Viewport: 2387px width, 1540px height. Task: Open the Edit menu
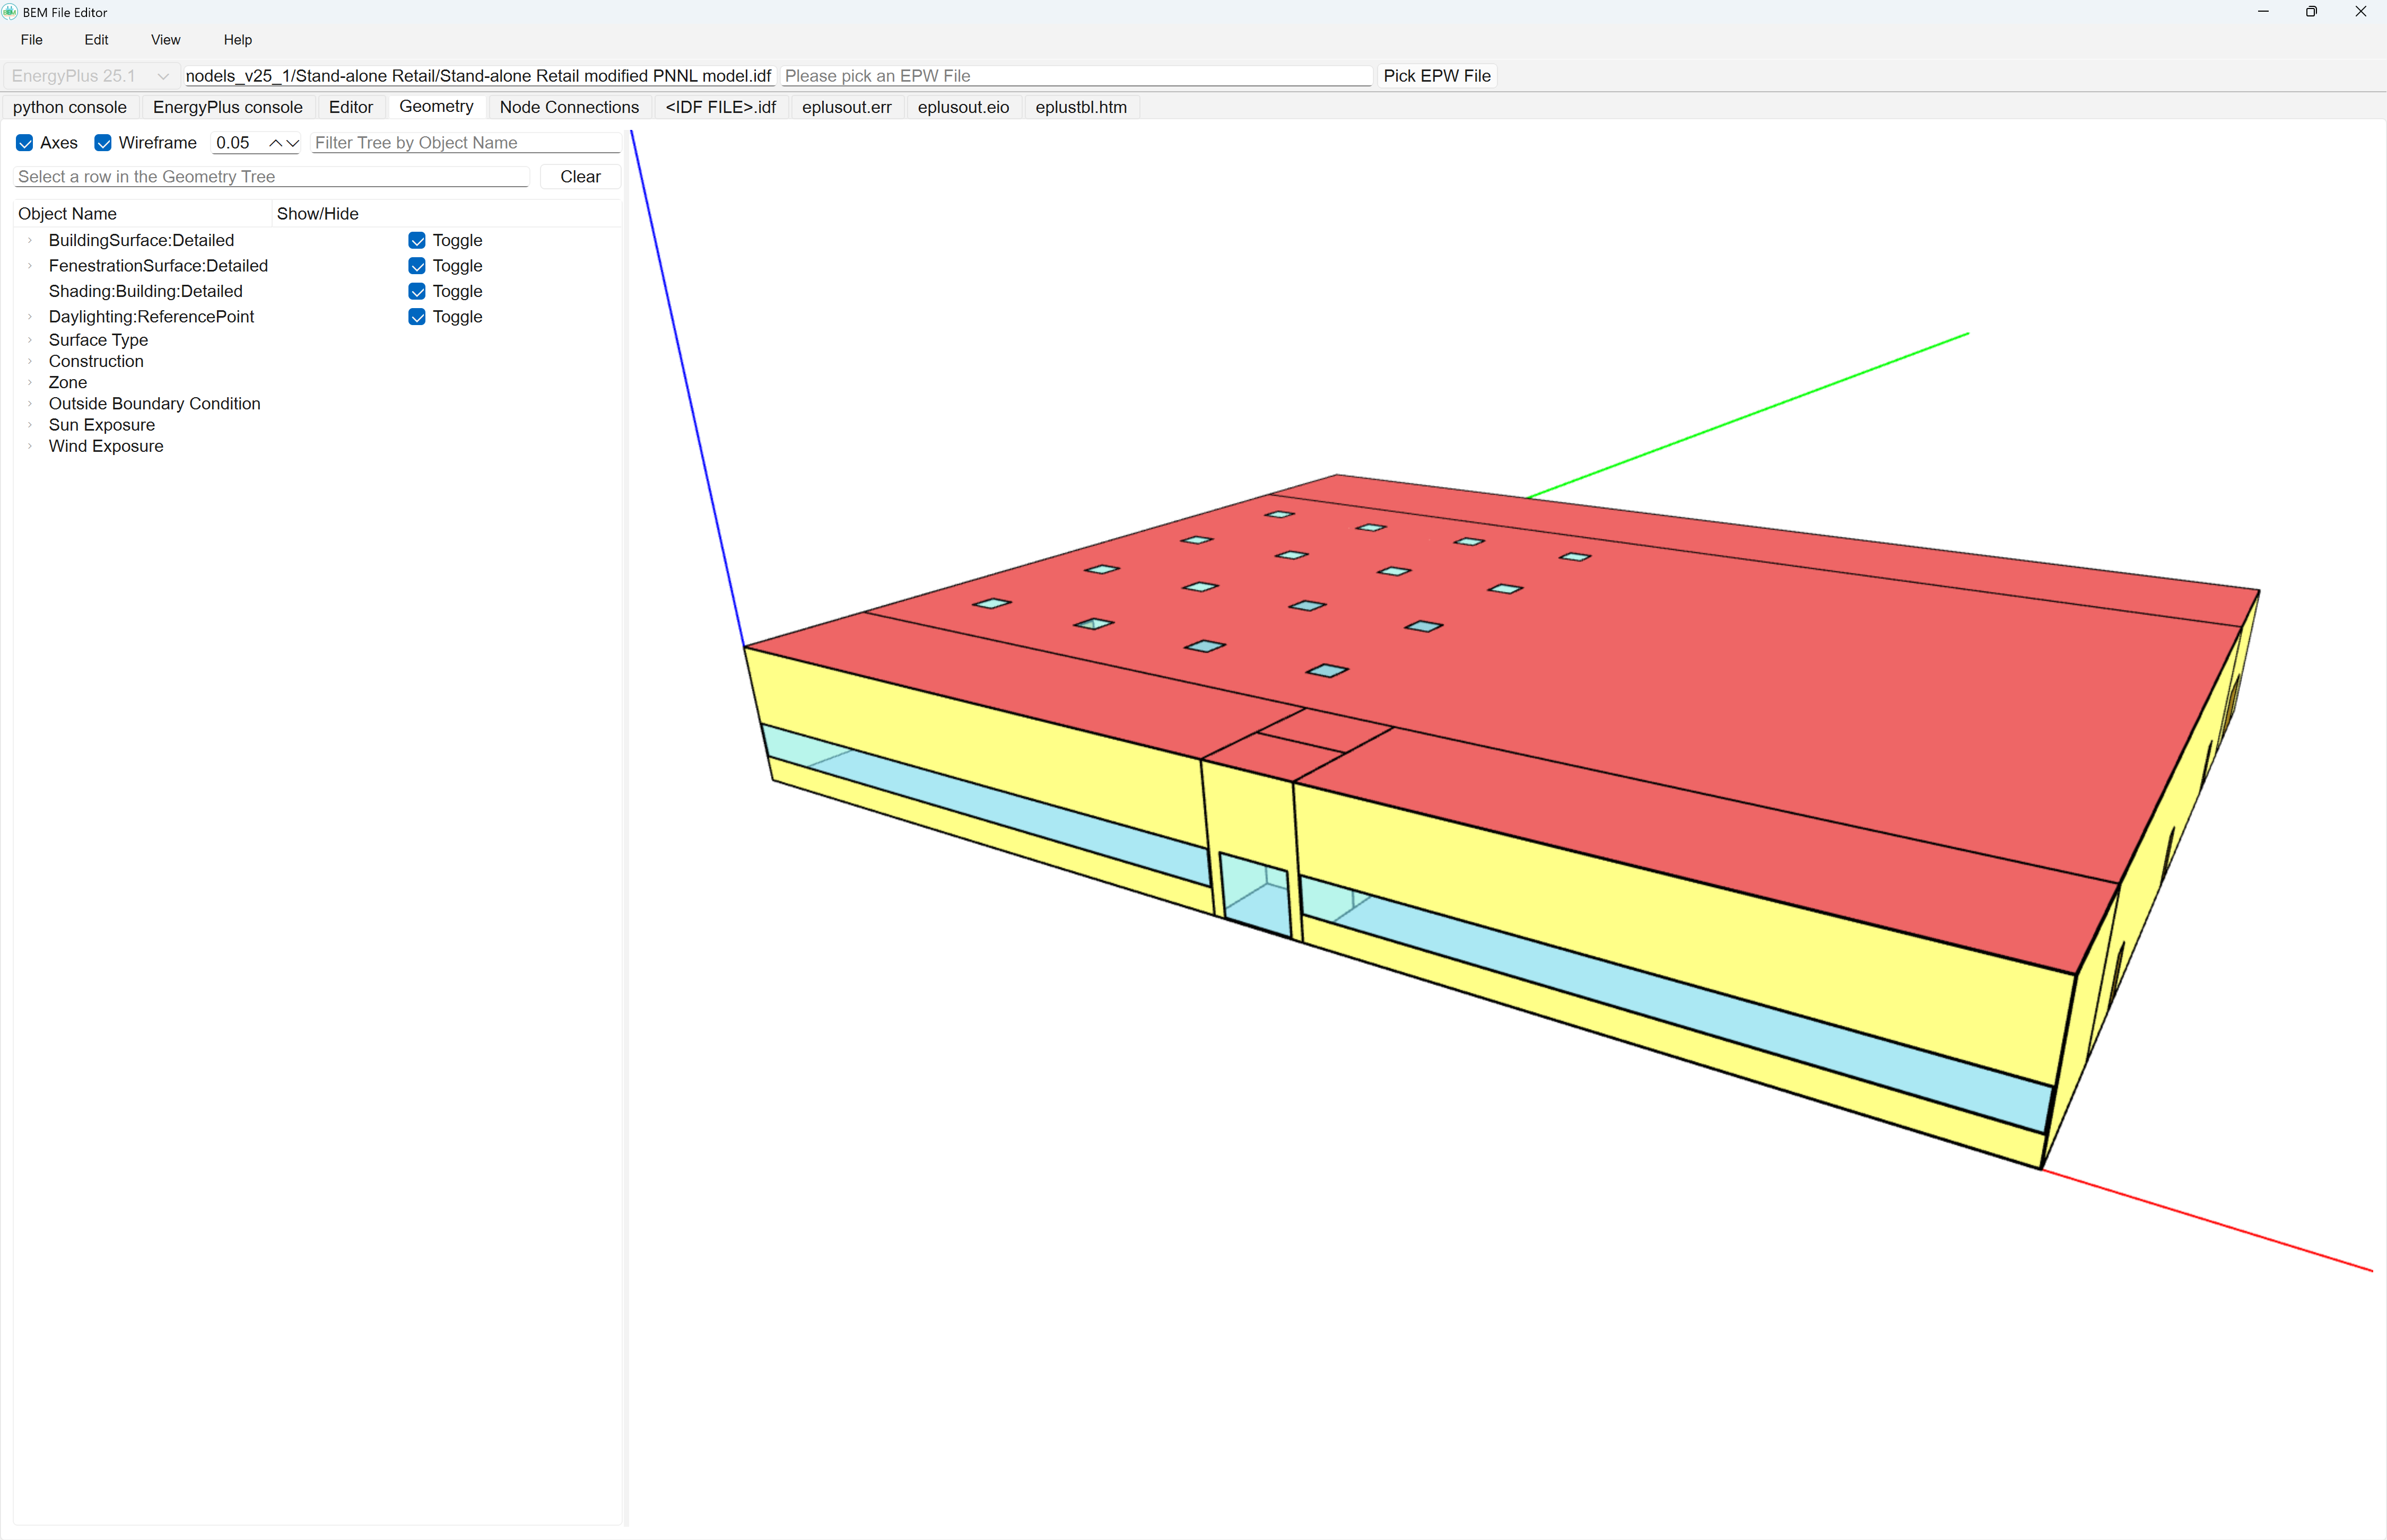point(96,40)
